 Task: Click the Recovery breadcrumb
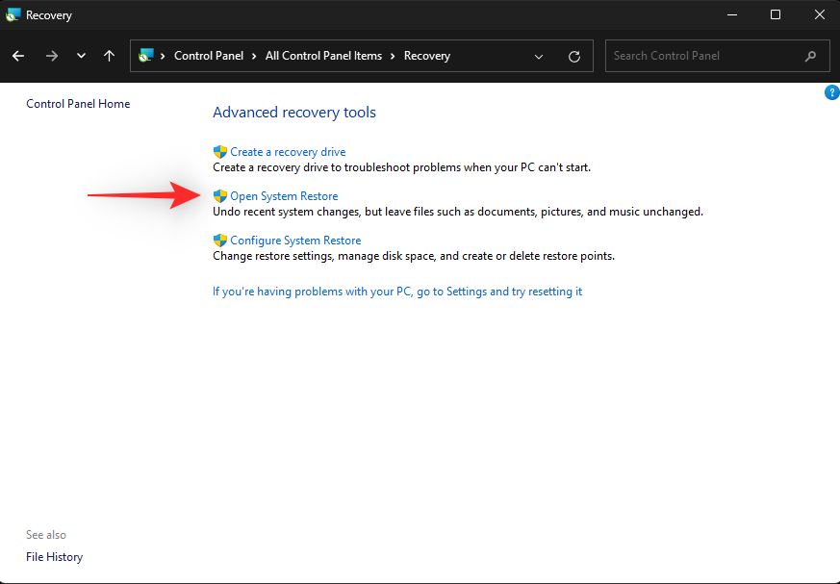(427, 56)
